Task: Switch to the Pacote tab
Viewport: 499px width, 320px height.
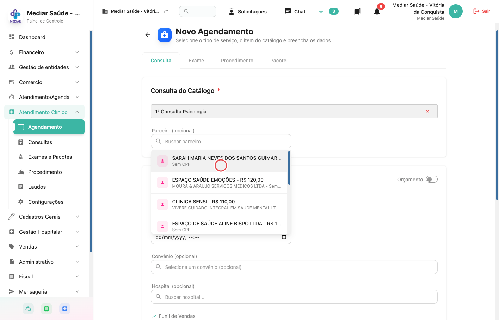Action: [278, 61]
